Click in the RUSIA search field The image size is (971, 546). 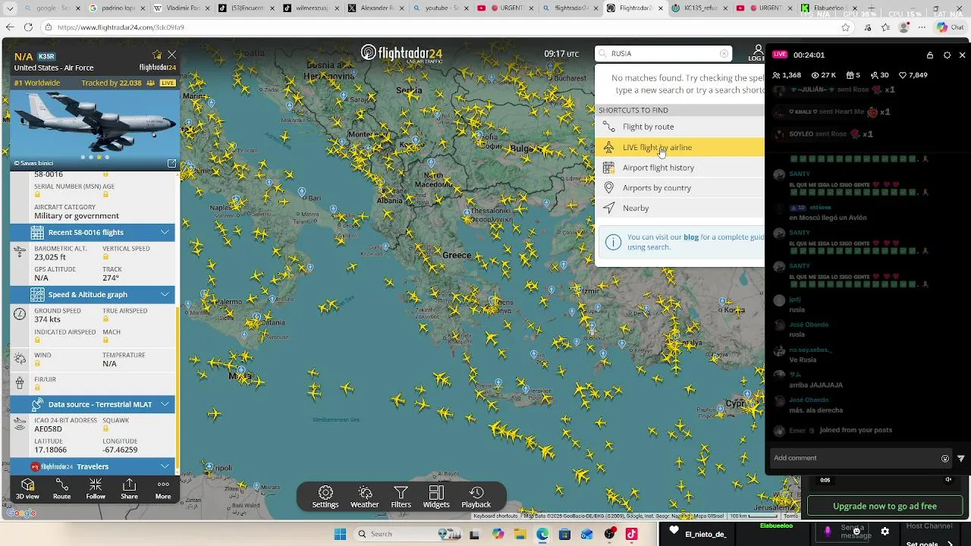pyautogui.click(x=664, y=54)
